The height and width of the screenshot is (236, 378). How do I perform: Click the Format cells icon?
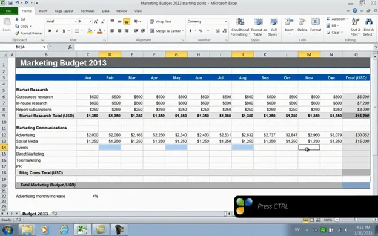[x=316, y=21]
